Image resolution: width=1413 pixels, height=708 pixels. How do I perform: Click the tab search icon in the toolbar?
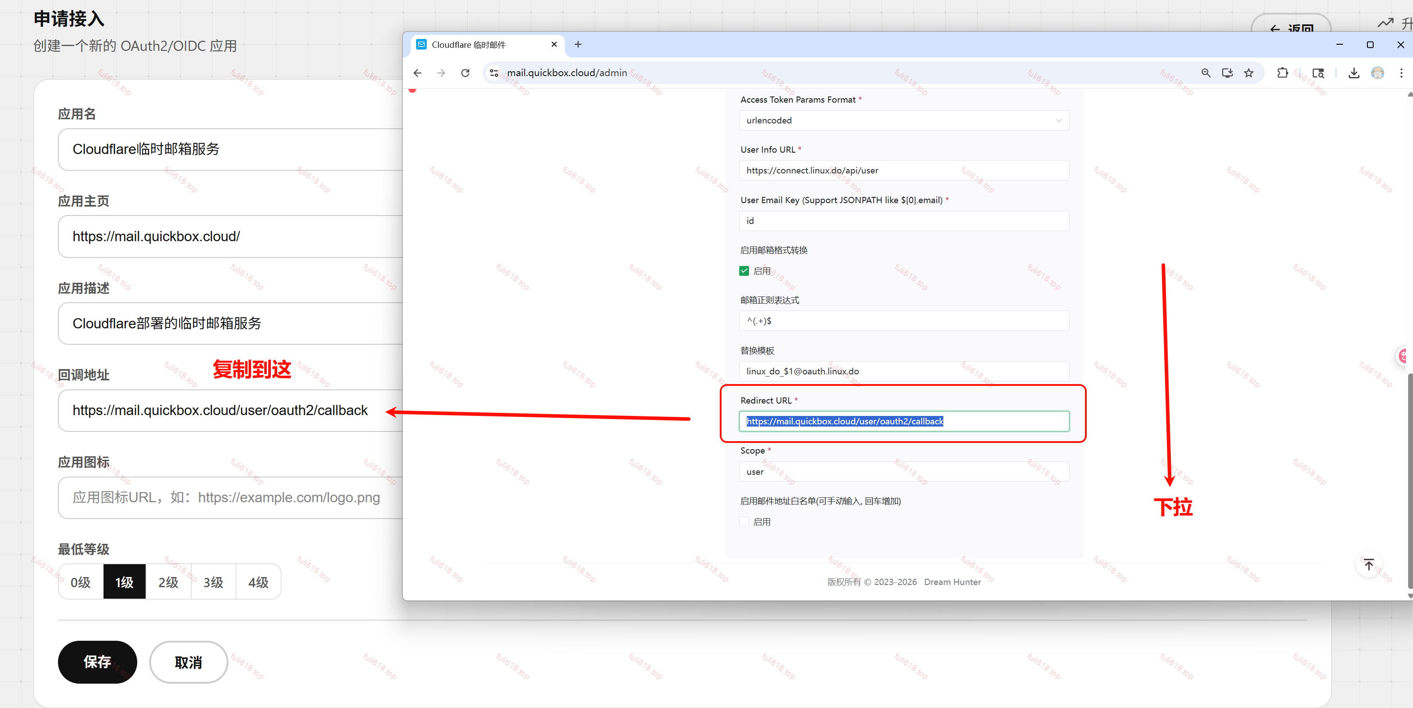1318,73
